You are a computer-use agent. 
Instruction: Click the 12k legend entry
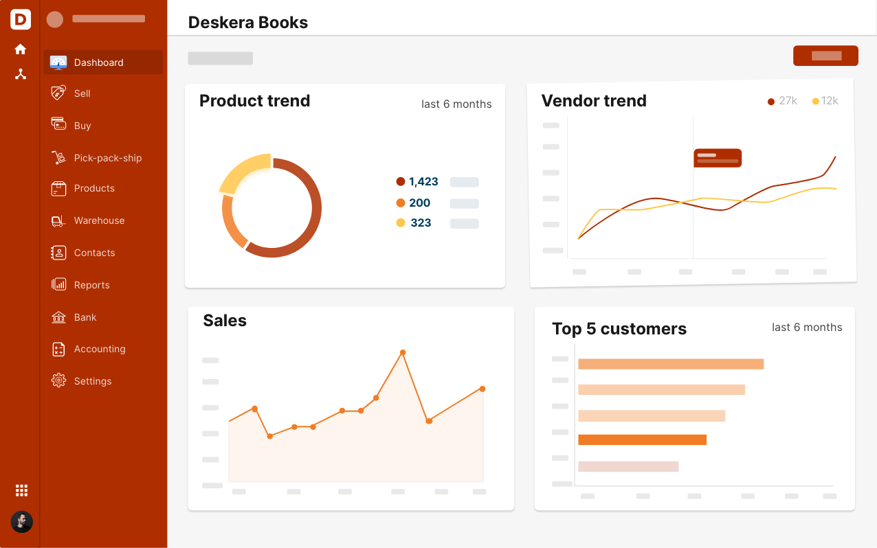pos(825,101)
